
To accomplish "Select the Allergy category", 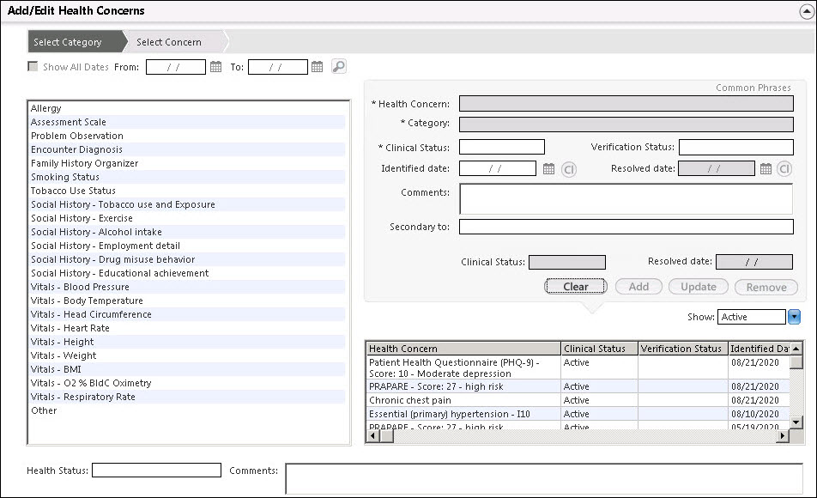I will (188, 108).
